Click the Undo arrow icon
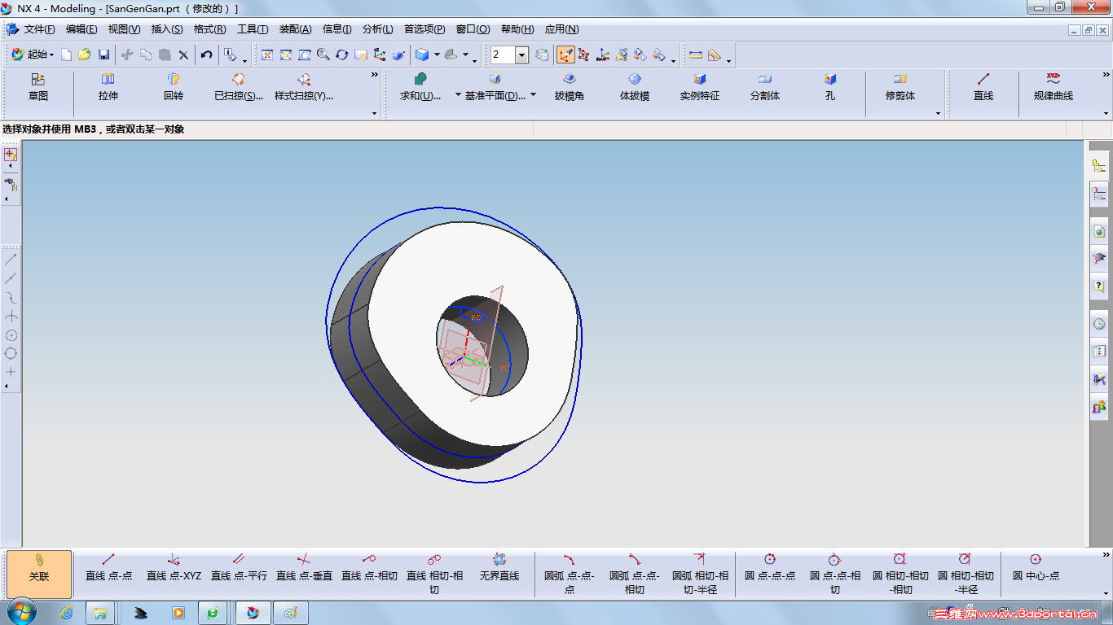Viewport: 1113px width, 625px height. click(x=207, y=55)
